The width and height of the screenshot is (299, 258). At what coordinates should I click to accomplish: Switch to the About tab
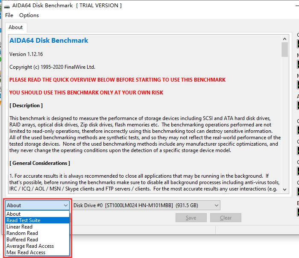[16, 27]
